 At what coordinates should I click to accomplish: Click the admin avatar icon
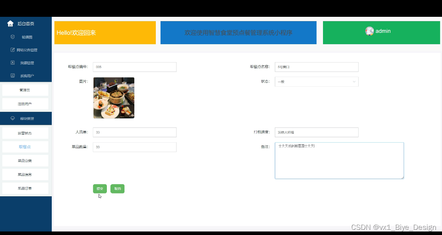(369, 31)
